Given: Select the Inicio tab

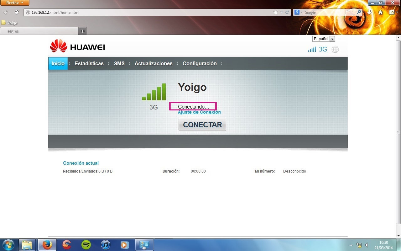Looking at the screenshot, I should click(58, 63).
